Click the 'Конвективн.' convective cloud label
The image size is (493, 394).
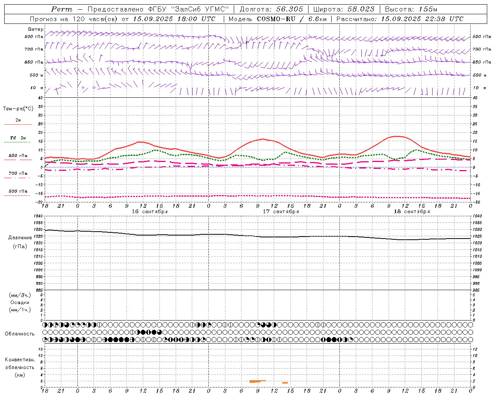(x=20, y=360)
